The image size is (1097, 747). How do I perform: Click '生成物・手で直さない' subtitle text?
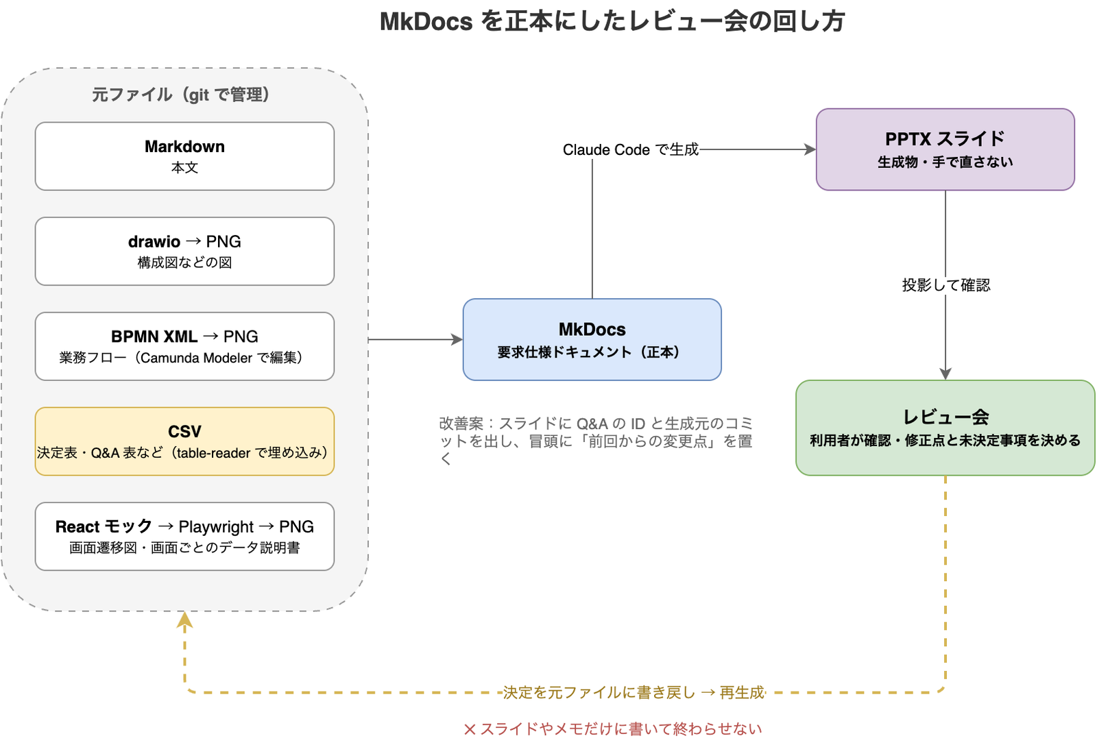(945, 162)
